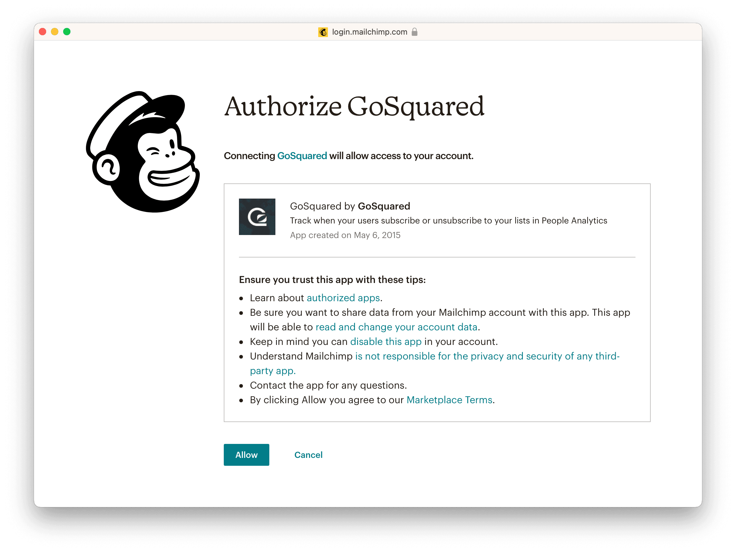Screen dimensions: 736x552
Task: Open the authorized apps link
Action: coord(343,298)
